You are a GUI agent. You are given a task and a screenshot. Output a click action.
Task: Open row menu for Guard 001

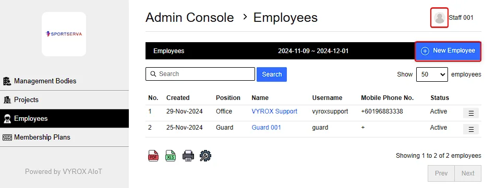pos(470,129)
